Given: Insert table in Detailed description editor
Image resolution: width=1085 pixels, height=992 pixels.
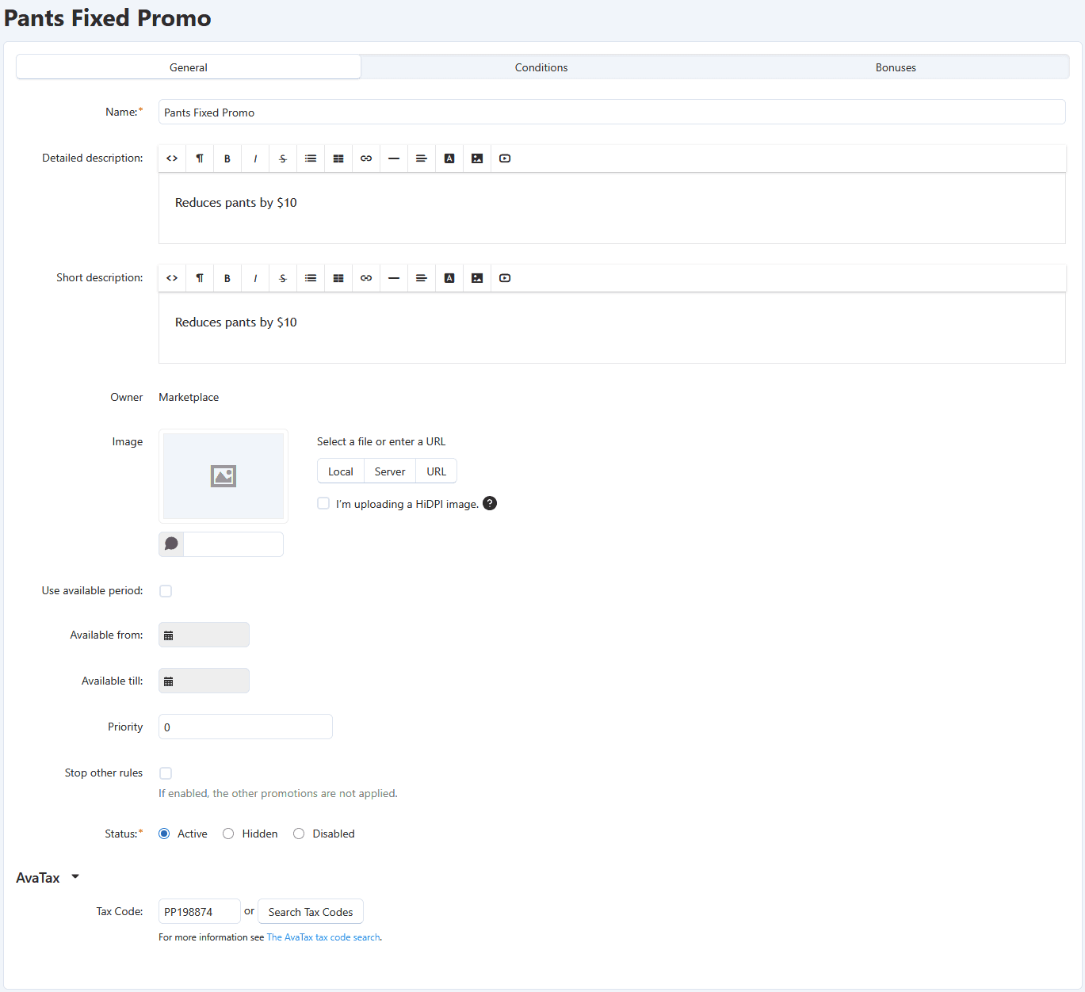Looking at the screenshot, I should (338, 158).
